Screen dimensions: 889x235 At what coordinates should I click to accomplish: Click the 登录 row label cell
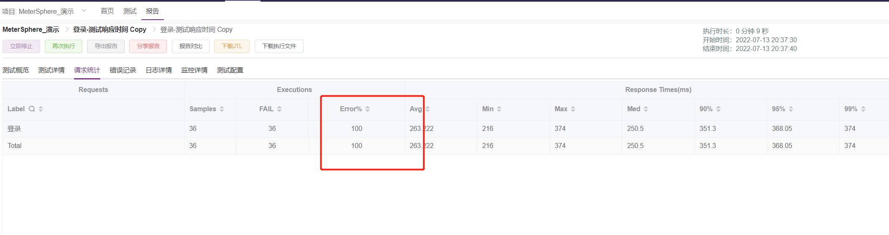tap(14, 129)
